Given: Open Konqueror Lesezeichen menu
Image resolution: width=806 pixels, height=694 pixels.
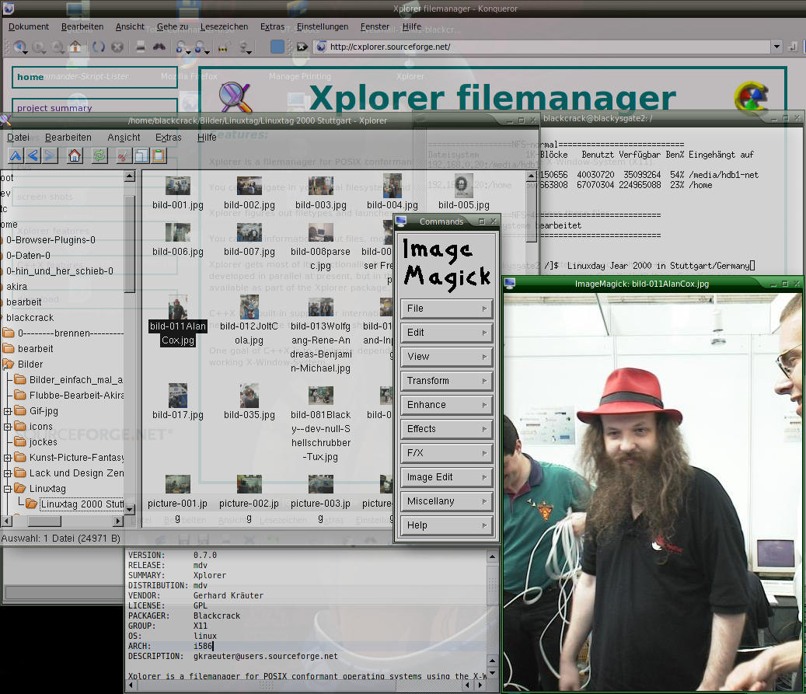Looking at the screenshot, I should pos(224,26).
